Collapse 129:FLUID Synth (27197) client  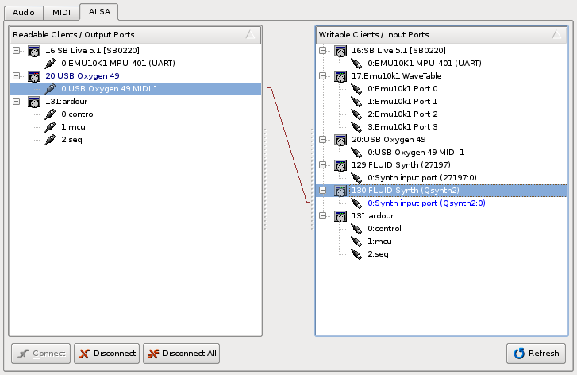point(323,164)
